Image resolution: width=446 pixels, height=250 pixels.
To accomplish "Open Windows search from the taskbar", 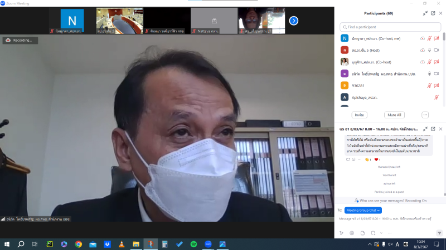I will pyautogui.click(x=21, y=244).
